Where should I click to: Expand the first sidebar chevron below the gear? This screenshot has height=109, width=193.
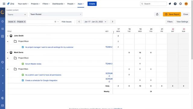pyautogui.click(x=3, y=68)
